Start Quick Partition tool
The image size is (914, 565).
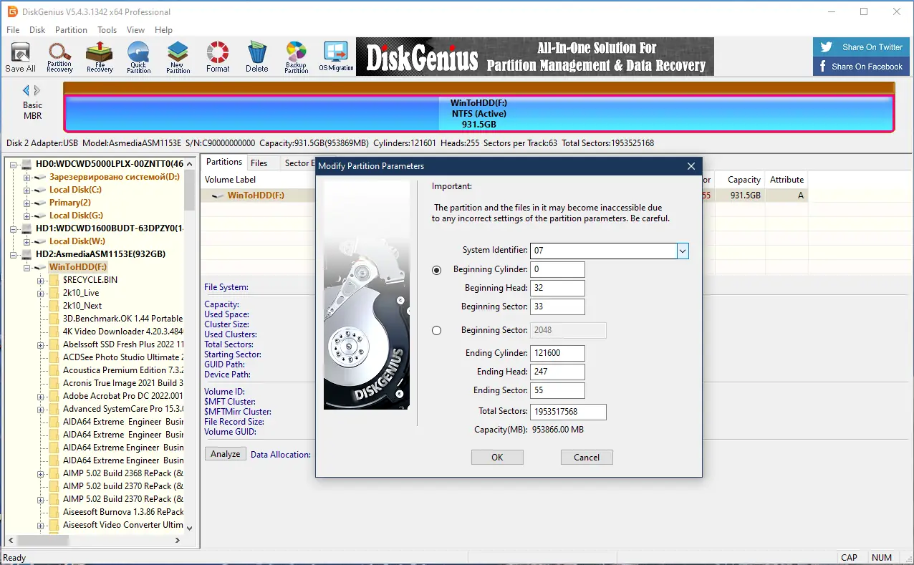(x=139, y=57)
